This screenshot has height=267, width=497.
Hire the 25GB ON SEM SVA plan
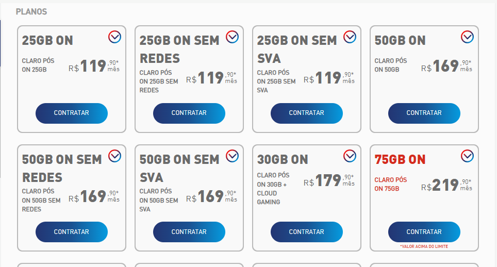pyautogui.click(x=307, y=113)
